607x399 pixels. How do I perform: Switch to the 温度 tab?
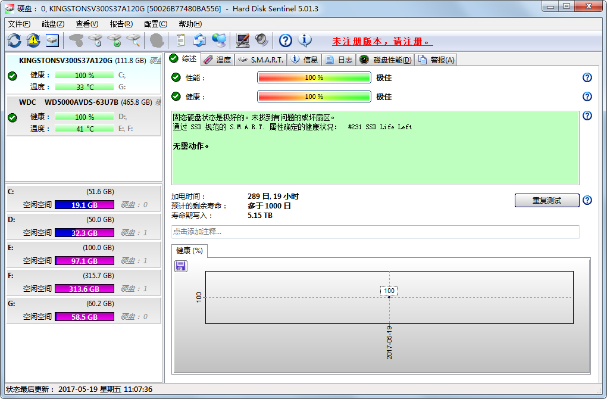coord(218,60)
